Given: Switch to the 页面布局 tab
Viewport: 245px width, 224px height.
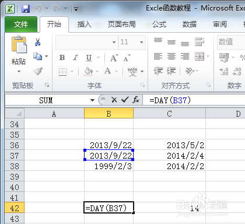Looking at the screenshot, I should tap(122, 24).
